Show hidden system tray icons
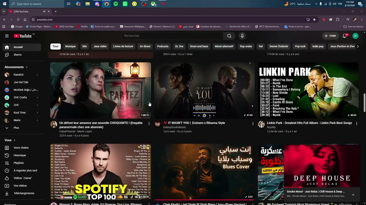 (x=316, y=4)
